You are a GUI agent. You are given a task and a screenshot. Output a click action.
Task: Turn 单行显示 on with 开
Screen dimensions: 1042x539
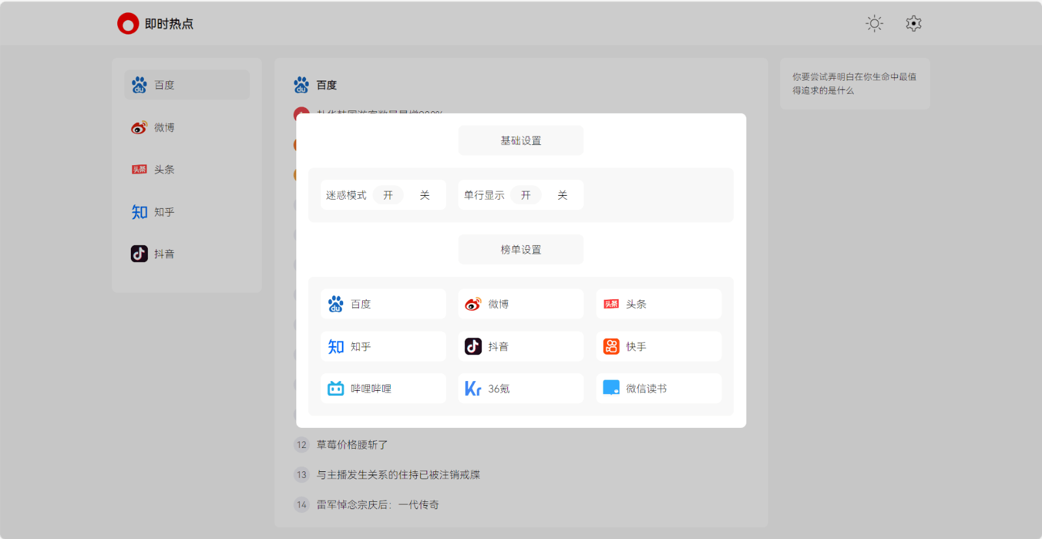point(526,195)
